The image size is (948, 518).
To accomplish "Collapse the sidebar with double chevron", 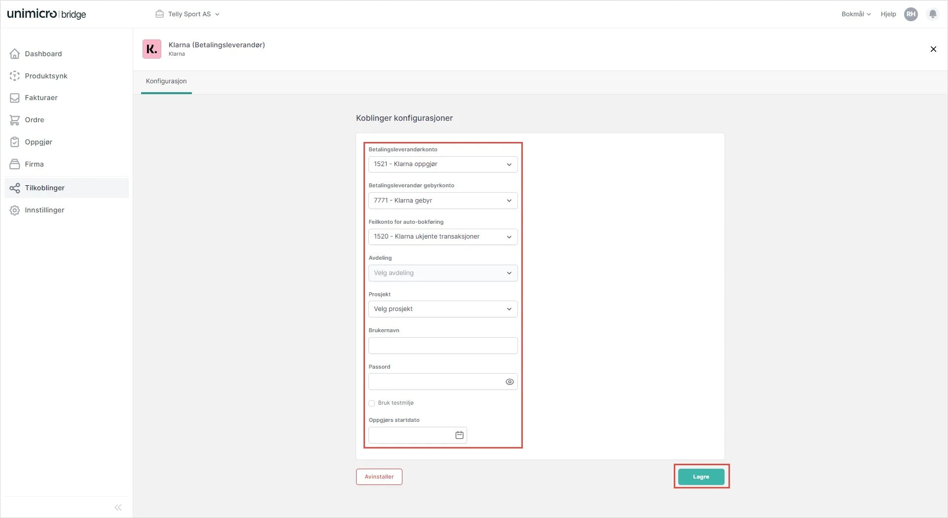I will point(118,507).
